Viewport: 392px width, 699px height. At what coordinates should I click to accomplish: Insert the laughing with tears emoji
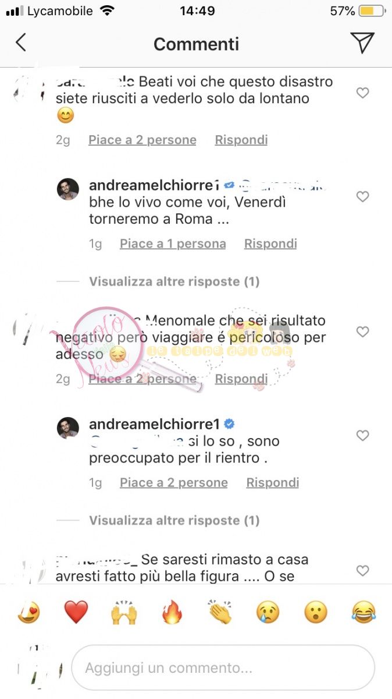pos(364,613)
